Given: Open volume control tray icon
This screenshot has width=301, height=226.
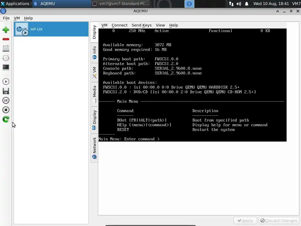Looking at the screenshot, I should click(239, 4).
